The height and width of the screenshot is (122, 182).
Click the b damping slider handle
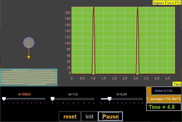[x=109, y=99]
